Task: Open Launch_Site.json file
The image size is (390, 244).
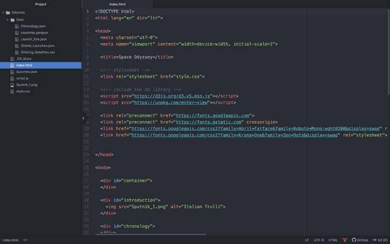Action: 34,39
